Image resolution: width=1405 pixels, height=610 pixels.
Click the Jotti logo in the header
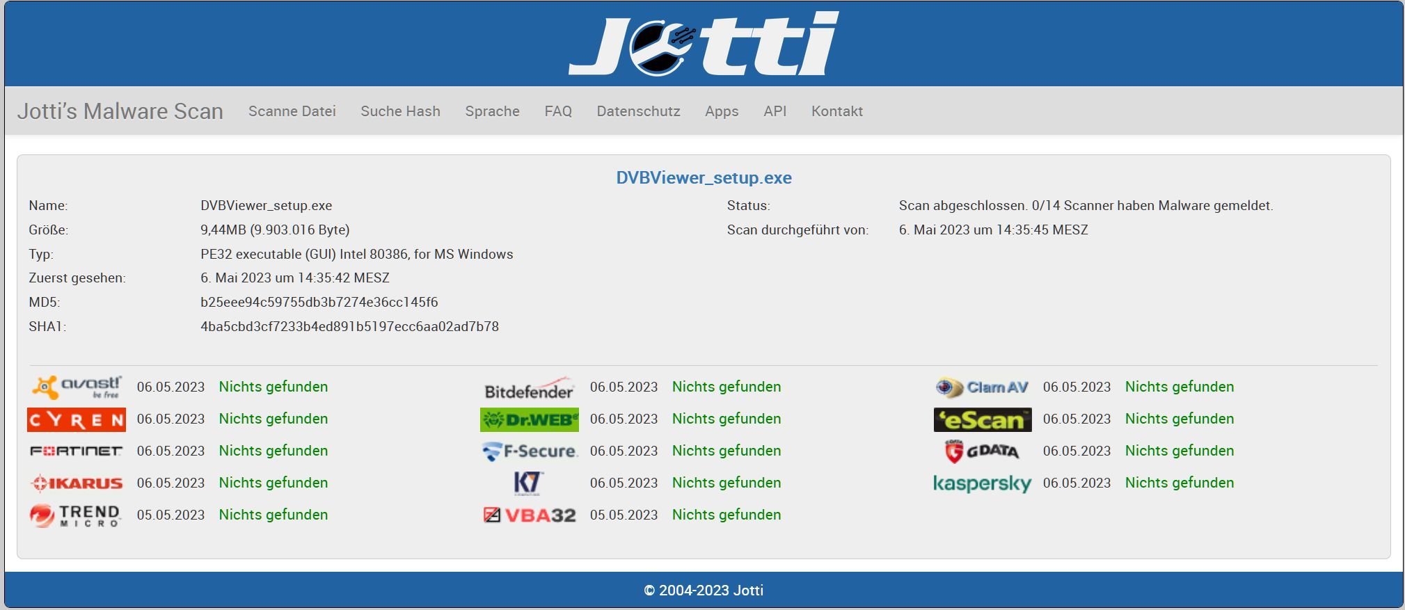(704, 43)
